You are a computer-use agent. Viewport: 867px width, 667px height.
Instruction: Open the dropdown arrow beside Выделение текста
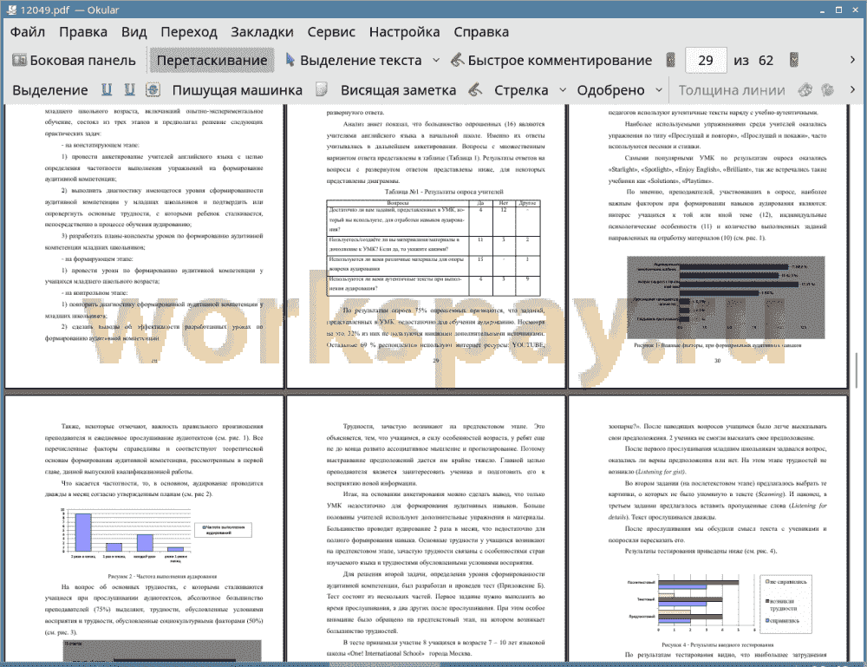coord(436,61)
